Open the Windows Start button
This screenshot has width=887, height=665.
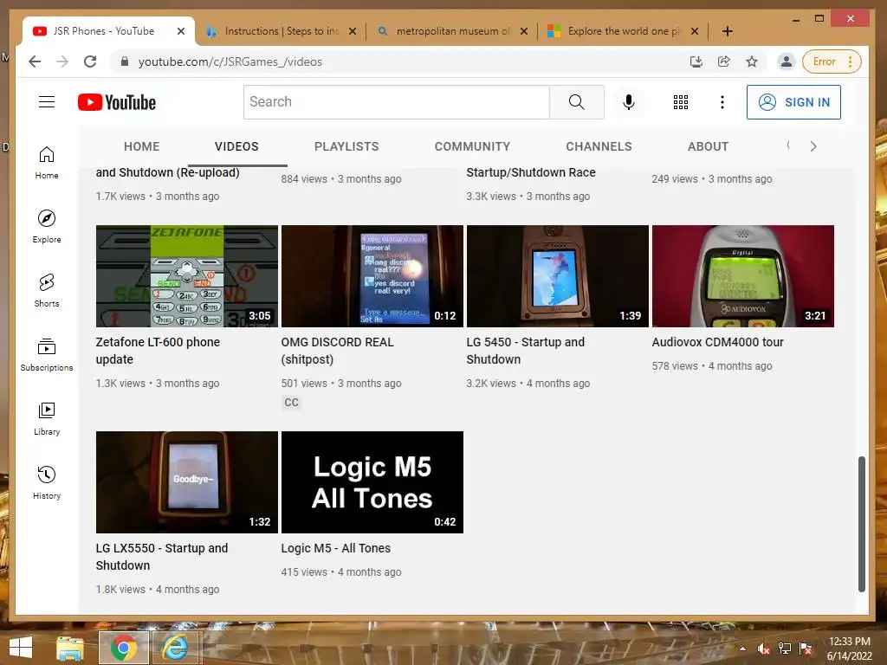click(21, 648)
